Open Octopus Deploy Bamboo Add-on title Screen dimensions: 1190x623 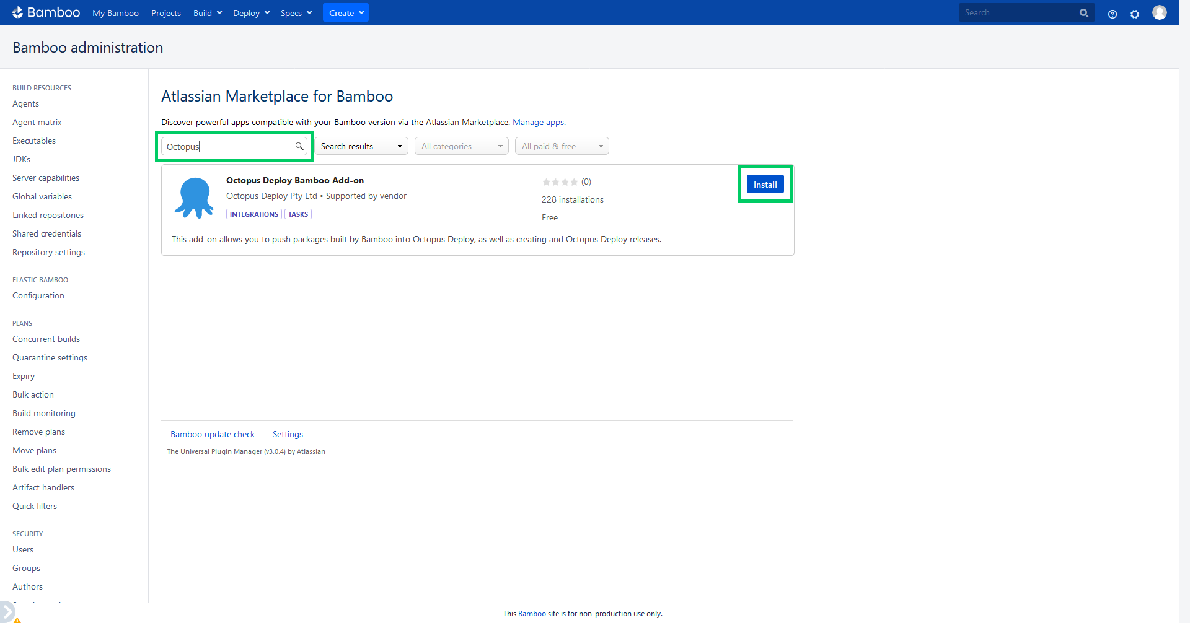coord(295,180)
